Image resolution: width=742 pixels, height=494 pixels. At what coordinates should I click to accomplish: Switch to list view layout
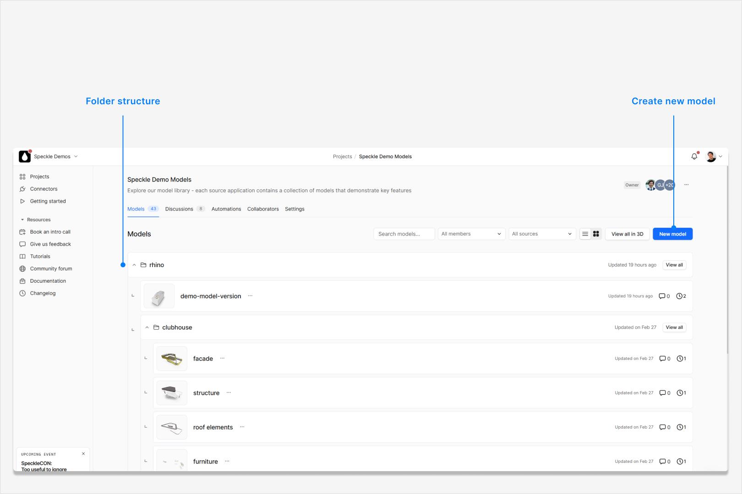(585, 234)
